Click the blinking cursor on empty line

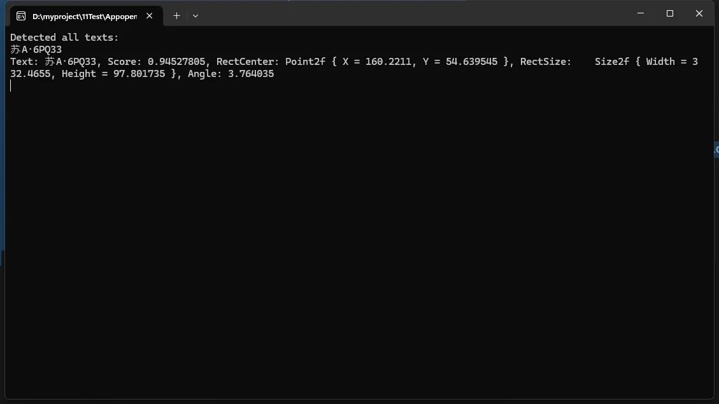click(11, 86)
